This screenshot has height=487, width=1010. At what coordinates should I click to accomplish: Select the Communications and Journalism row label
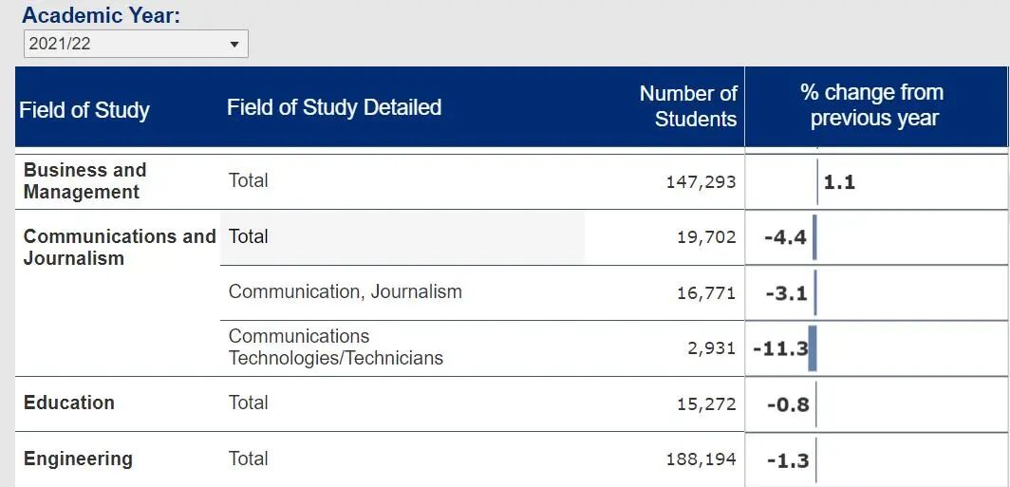[120, 247]
